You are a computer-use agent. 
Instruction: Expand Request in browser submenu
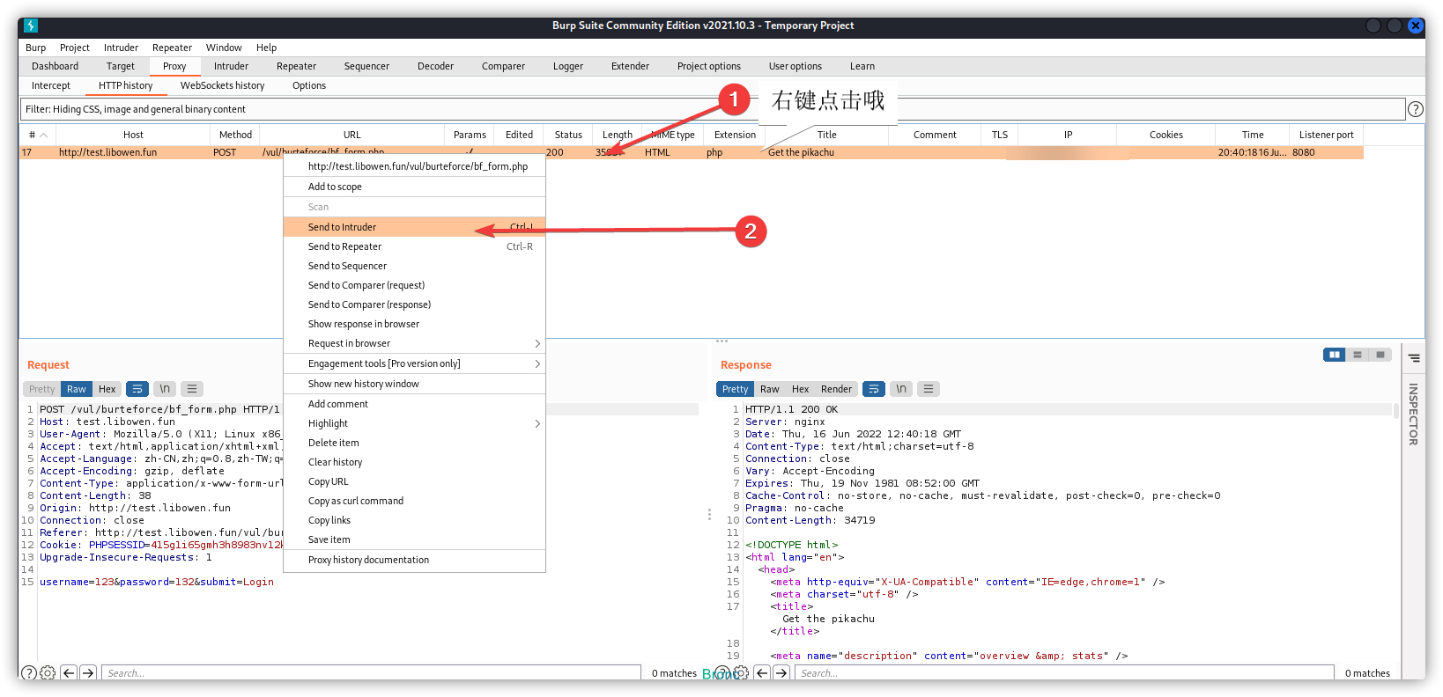(x=414, y=343)
